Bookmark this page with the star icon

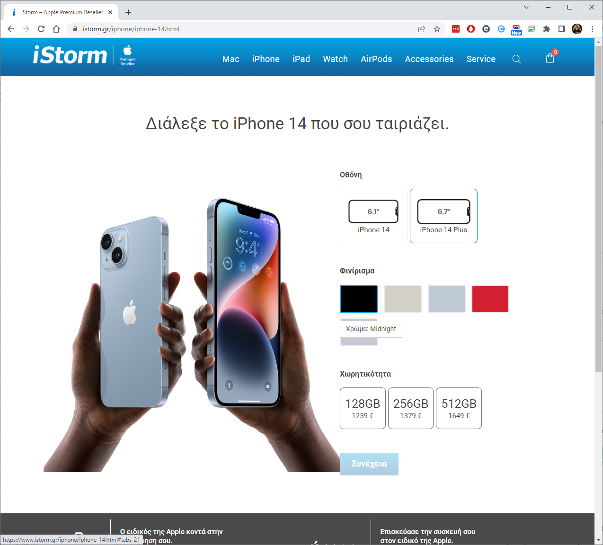point(437,29)
